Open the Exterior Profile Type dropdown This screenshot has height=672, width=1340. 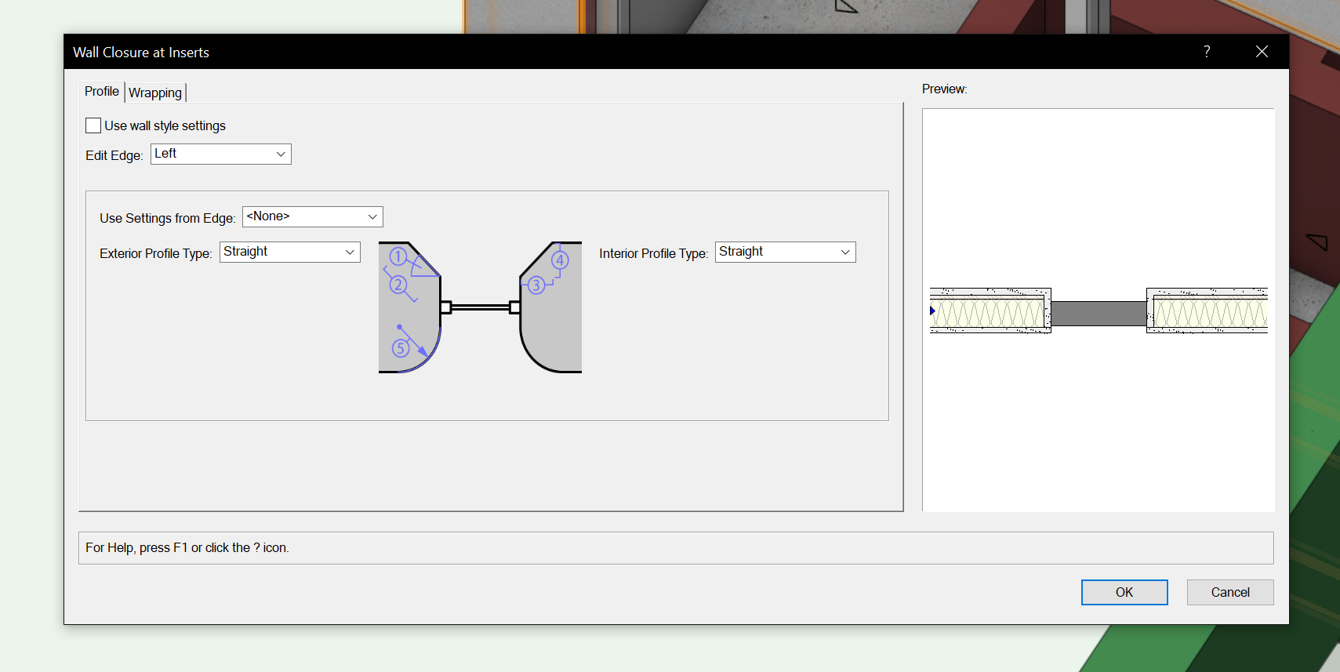click(x=289, y=252)
